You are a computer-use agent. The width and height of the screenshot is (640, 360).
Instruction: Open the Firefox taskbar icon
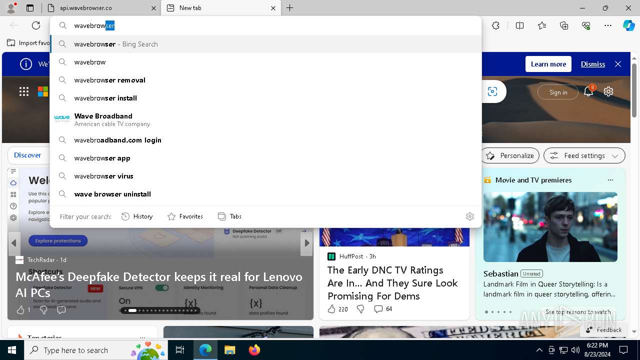coord(254,350)
